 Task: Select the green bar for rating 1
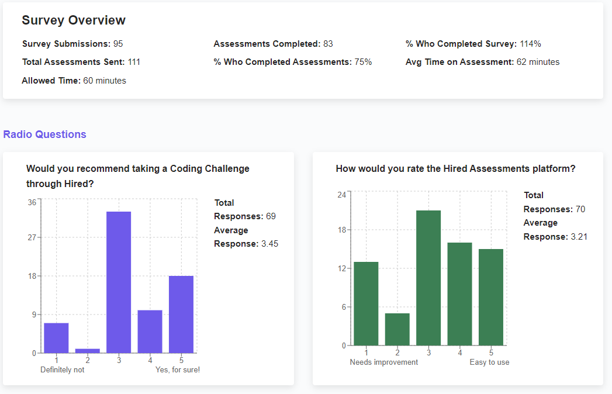point(366,304)
